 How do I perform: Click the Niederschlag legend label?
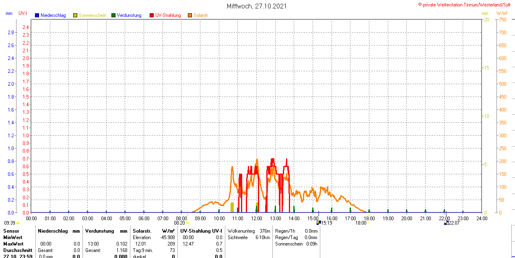[x=53, y=15]
